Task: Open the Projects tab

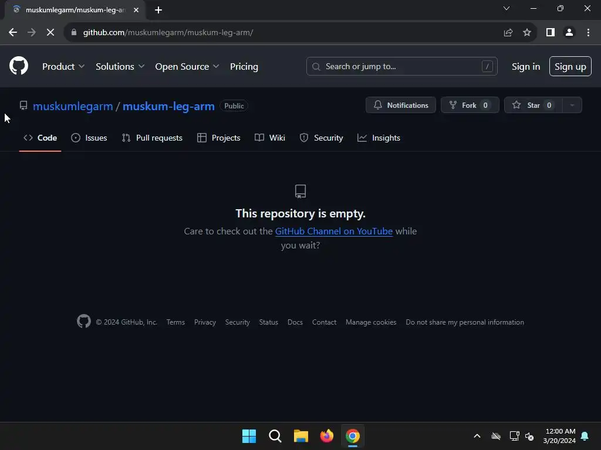Action: 219,138
